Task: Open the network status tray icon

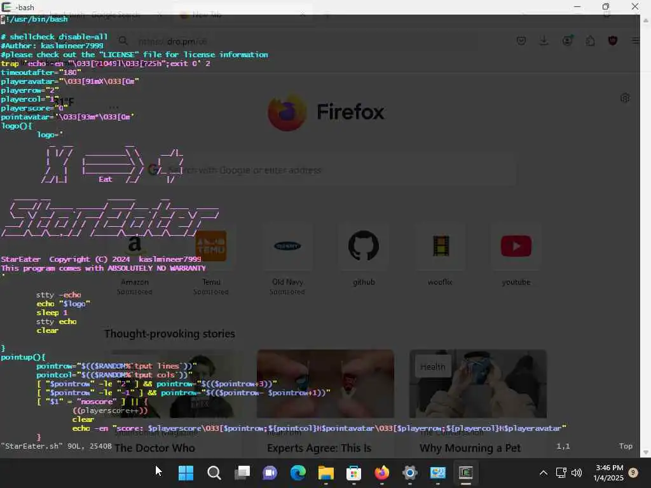Action: (561, 473)
